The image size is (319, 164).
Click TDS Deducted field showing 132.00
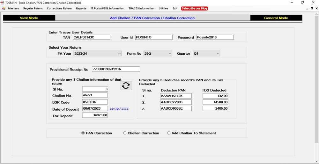(x=215, y=96)
